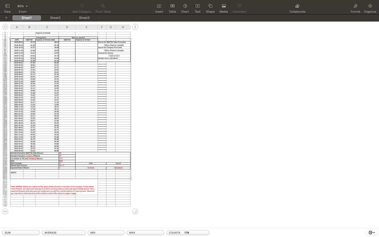Select the 'Formula for returns:' cell
Screen dimensions: 379x237
[x=114, y=53]
